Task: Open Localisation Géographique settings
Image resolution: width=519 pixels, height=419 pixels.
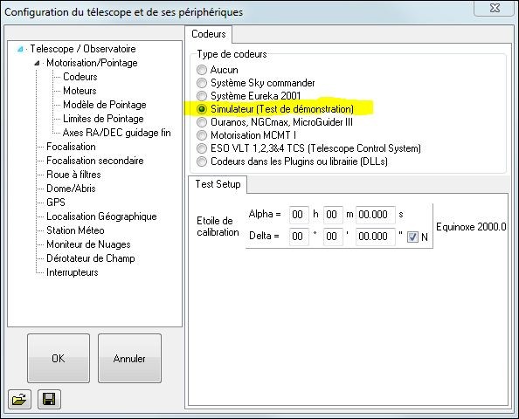Action: click(101, 216)
